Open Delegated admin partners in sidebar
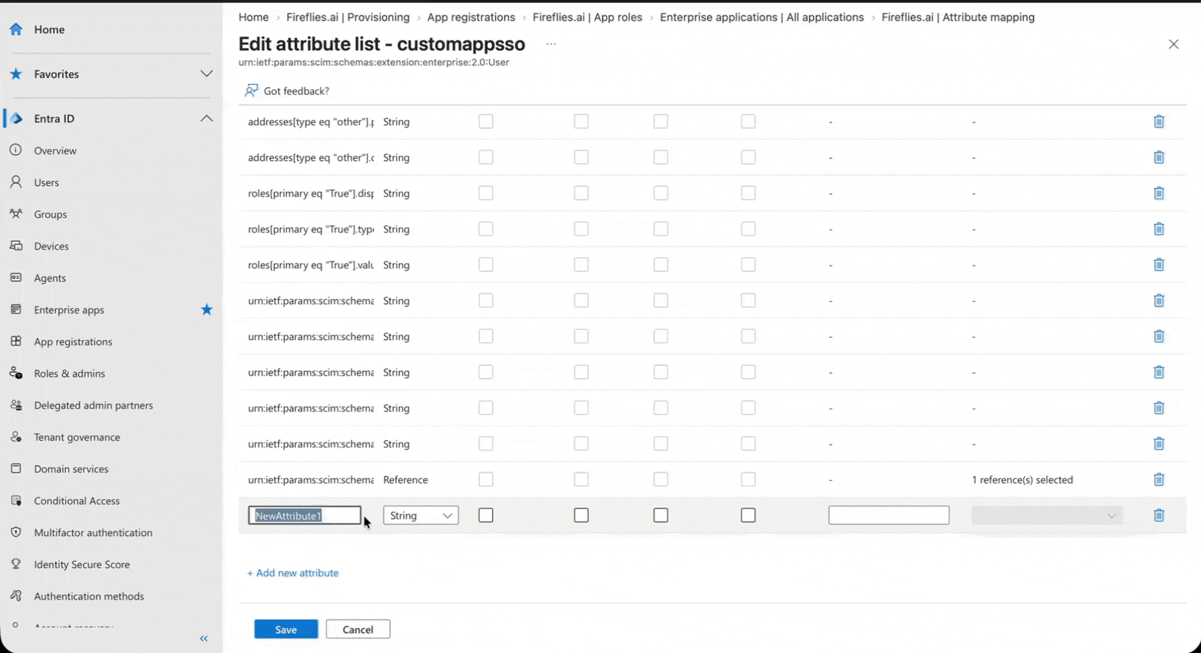Viewport: 1201px width, 653px height. (x=93, y=405)
